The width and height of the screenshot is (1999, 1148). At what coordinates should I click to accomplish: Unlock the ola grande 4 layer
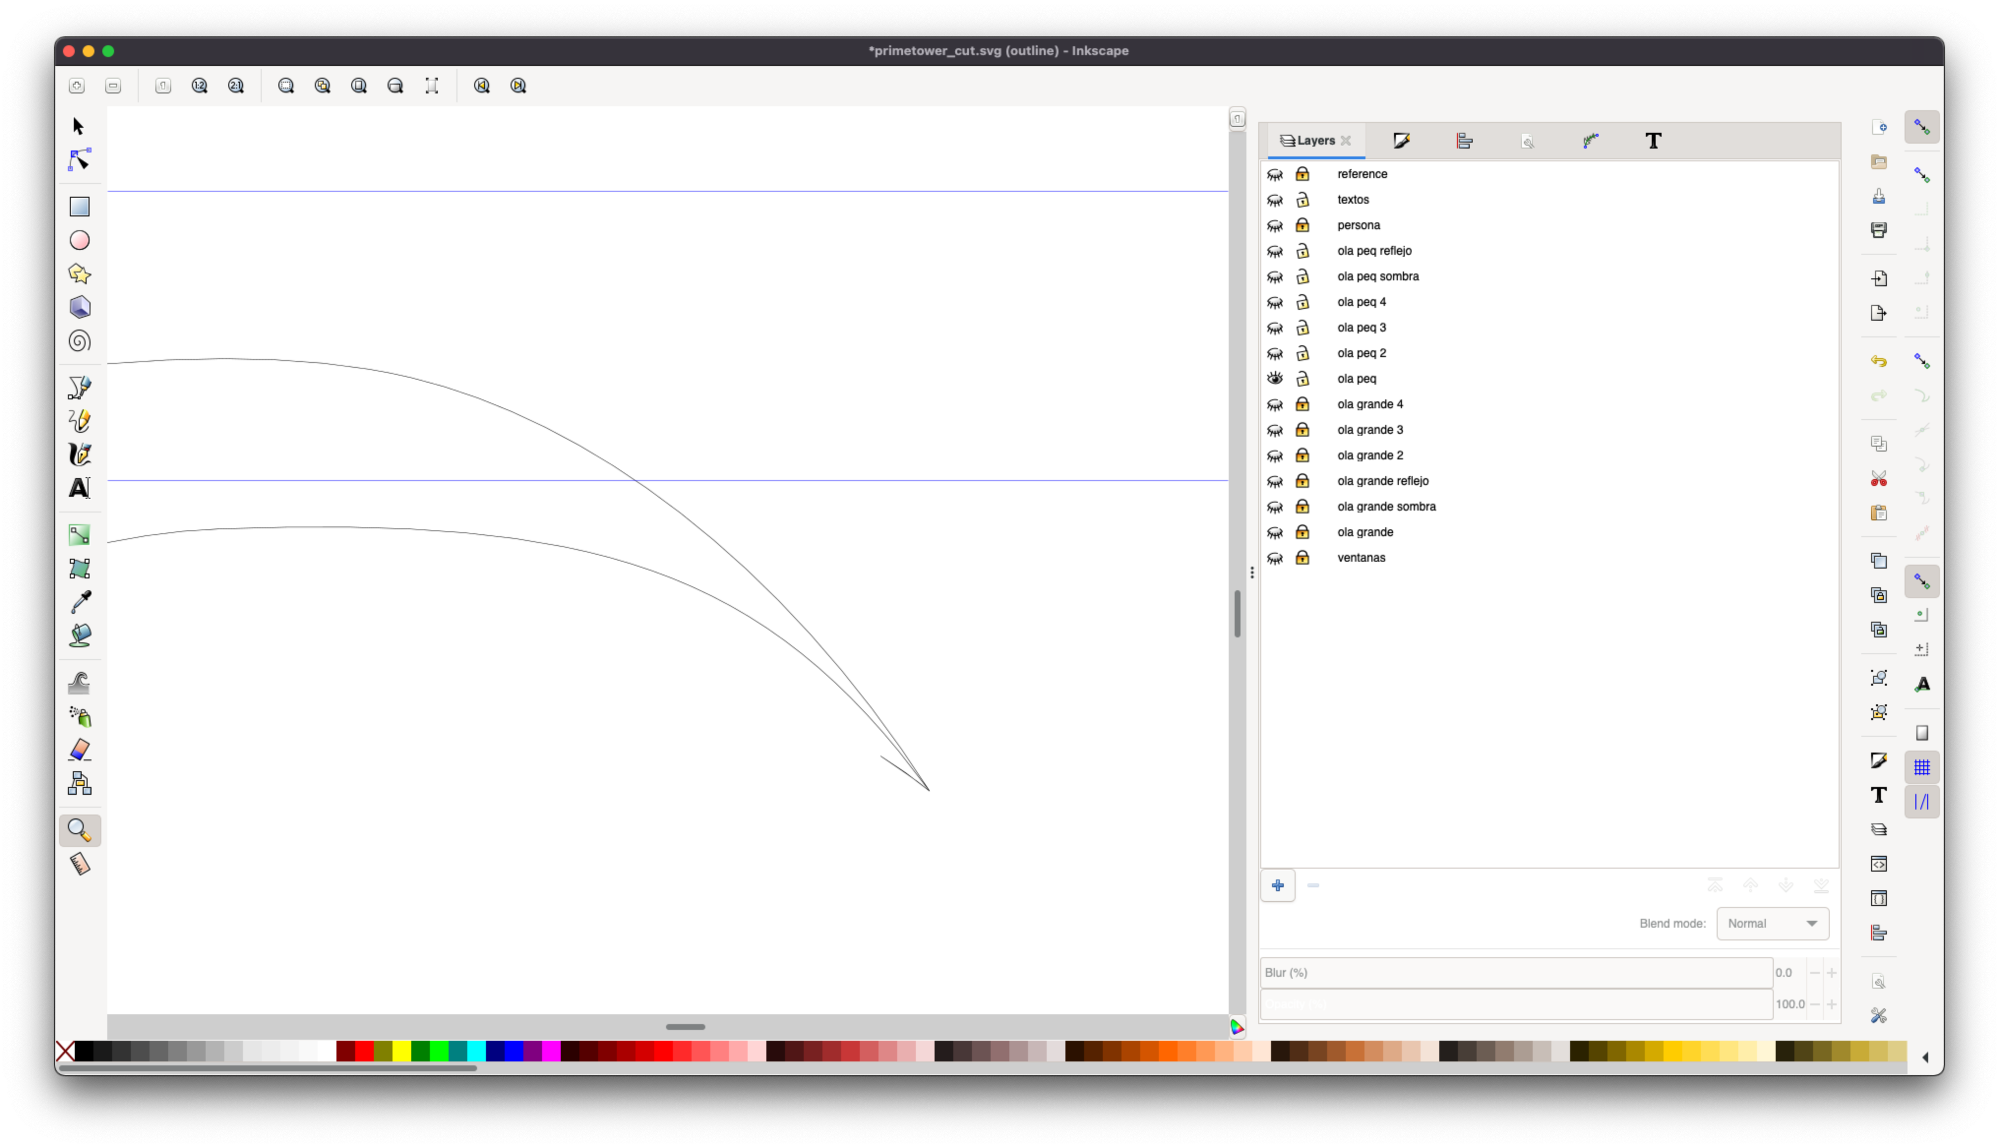[1302, 404]
